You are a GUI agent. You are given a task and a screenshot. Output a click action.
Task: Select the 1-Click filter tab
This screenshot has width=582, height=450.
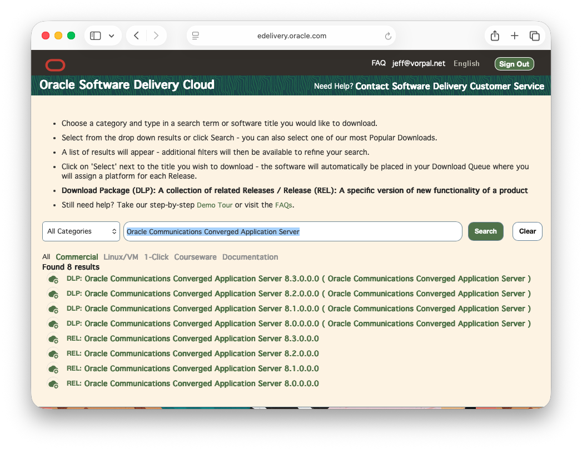pyautogui.click(x=156, y=257)
